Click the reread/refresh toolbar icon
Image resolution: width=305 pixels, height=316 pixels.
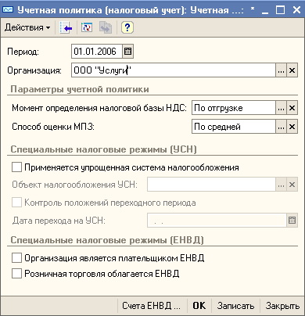(x=87, y=27)
